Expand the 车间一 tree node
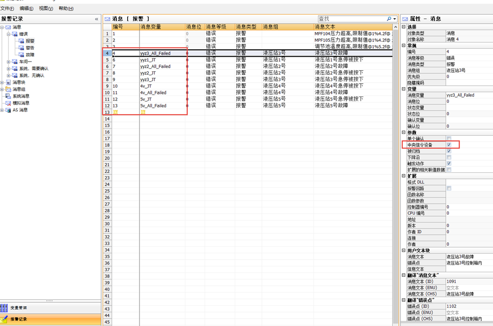Viewport: 493px width, 326px height. (x=8, y=62)
